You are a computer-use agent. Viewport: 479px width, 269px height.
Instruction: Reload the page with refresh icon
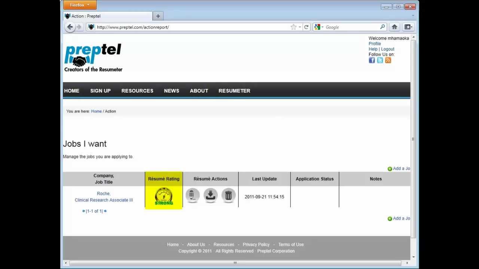coord(306,27)
